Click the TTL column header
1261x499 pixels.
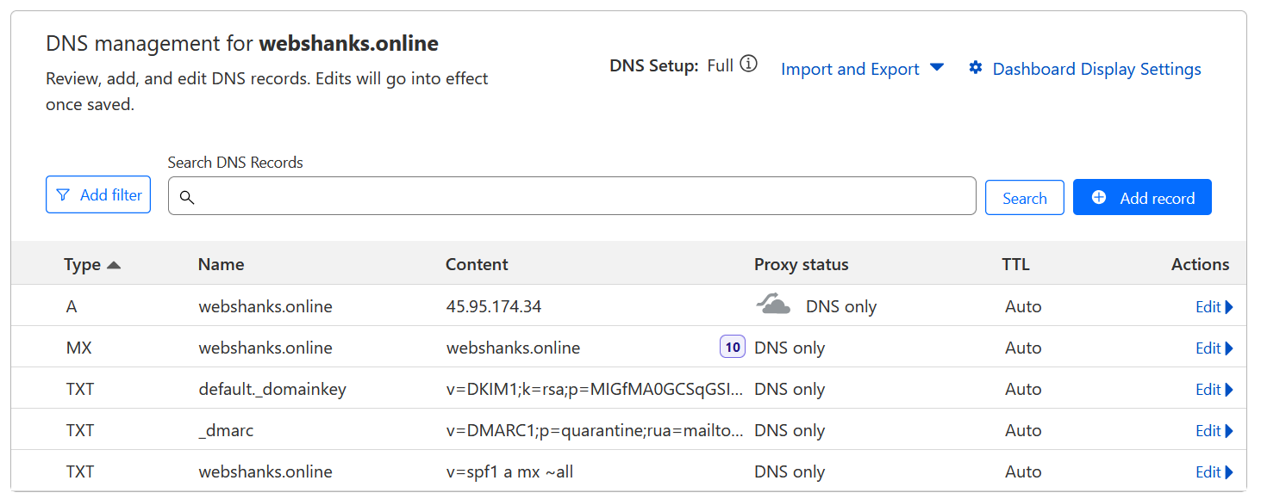point(1015,264)
